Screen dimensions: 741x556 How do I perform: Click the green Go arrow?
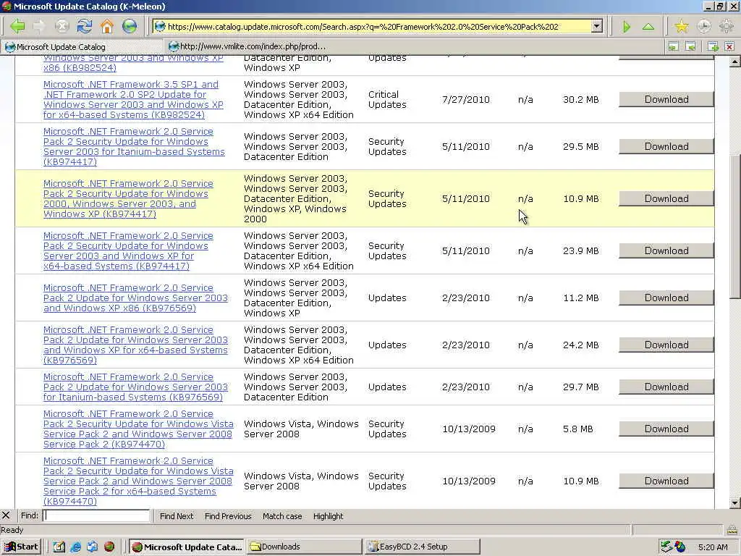[626, 27]
